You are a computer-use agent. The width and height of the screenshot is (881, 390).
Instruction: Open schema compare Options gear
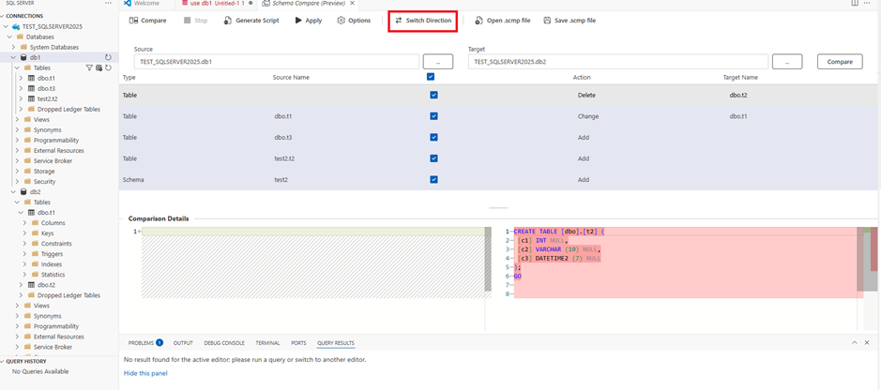(x=354, y=21)
